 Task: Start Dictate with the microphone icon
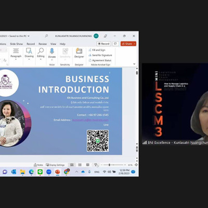pos(52,54)
